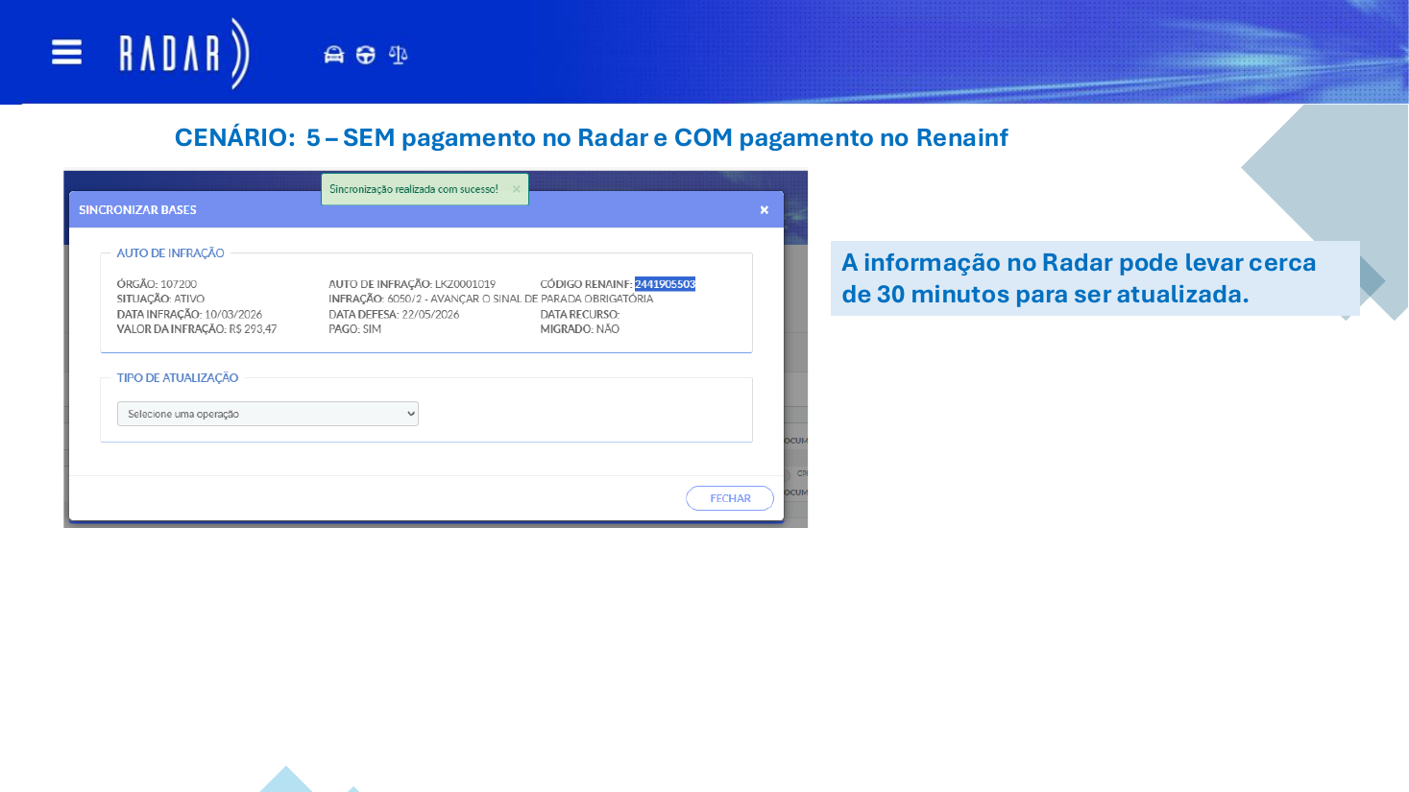The width and height of the screenshot is (1409, 792).
Task: Dismiss the synchronization success toast
Action: 517,189
